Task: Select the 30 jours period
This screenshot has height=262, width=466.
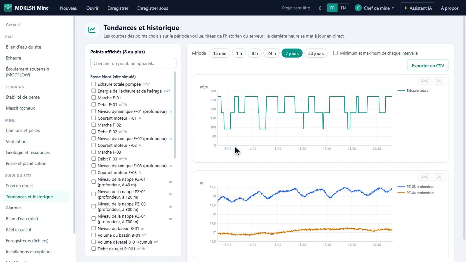Action: pyautogui.click(x=316, y=53)
